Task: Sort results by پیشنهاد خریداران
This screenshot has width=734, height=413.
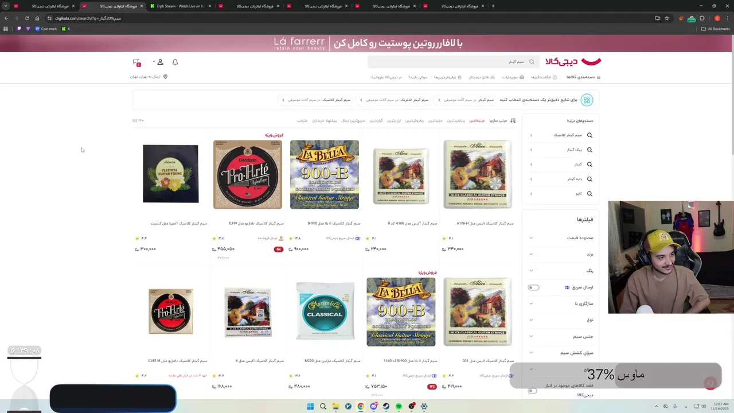Action: [x=325, y=120]
